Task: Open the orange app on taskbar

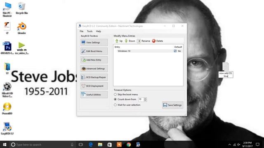Action: click(x=119, y=144)
